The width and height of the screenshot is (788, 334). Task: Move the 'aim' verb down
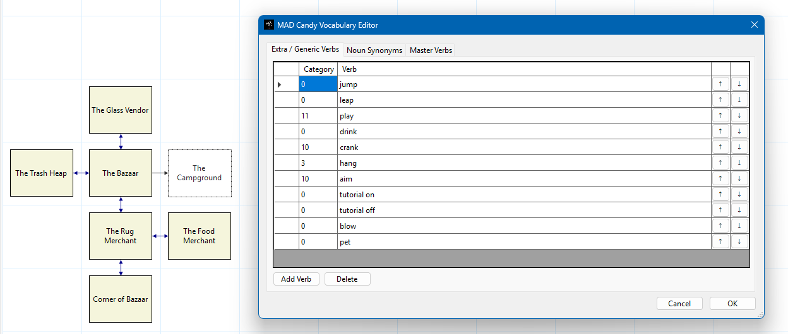[739, 179]
